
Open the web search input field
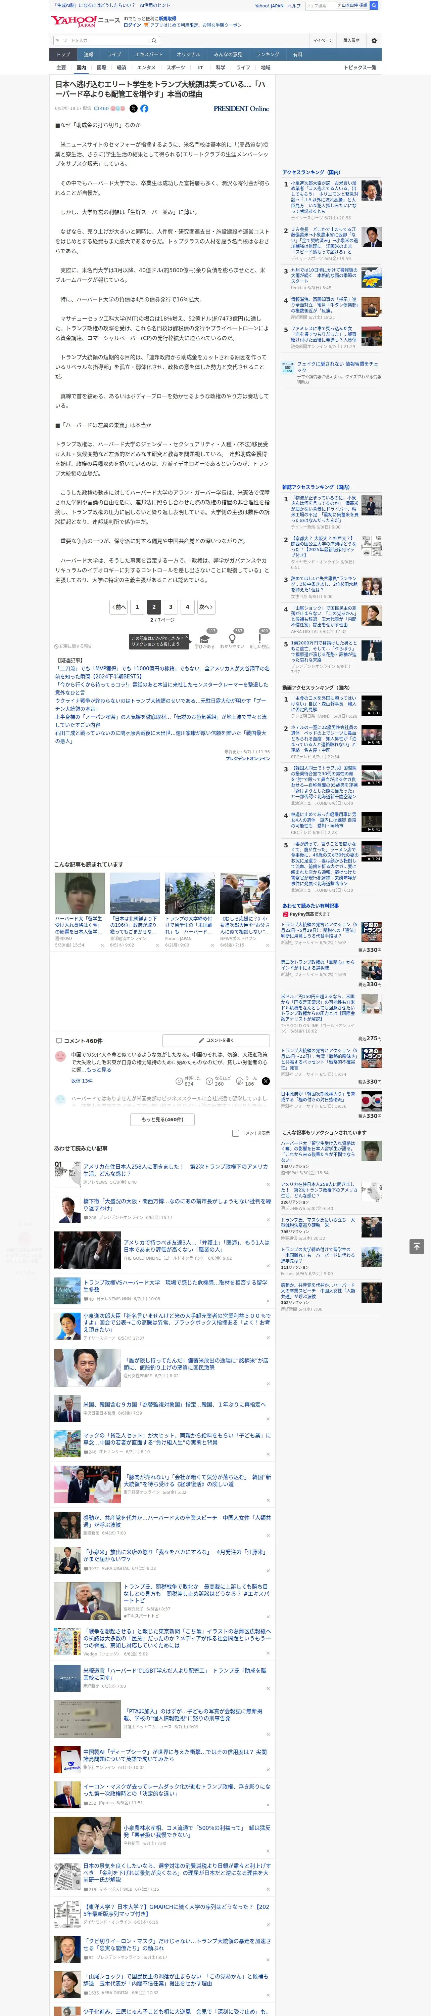tap(320, 5)
